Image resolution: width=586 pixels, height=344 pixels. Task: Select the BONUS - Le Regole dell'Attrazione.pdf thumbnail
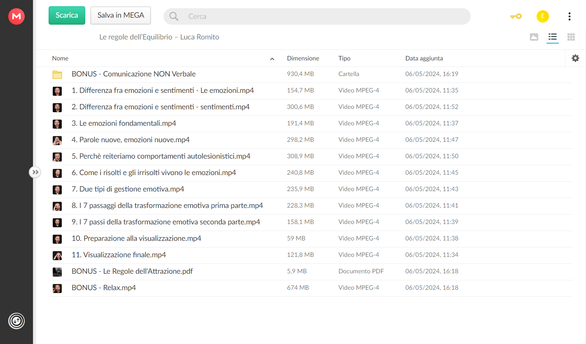[57, 272]
